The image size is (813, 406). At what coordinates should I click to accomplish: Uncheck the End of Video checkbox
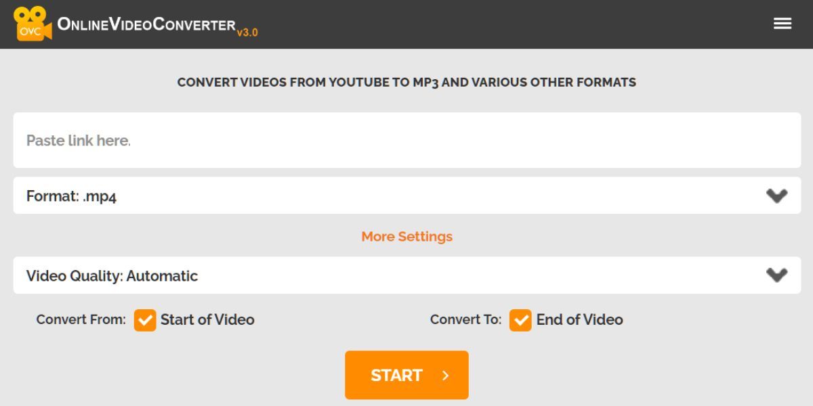click(x=520, y=320)
